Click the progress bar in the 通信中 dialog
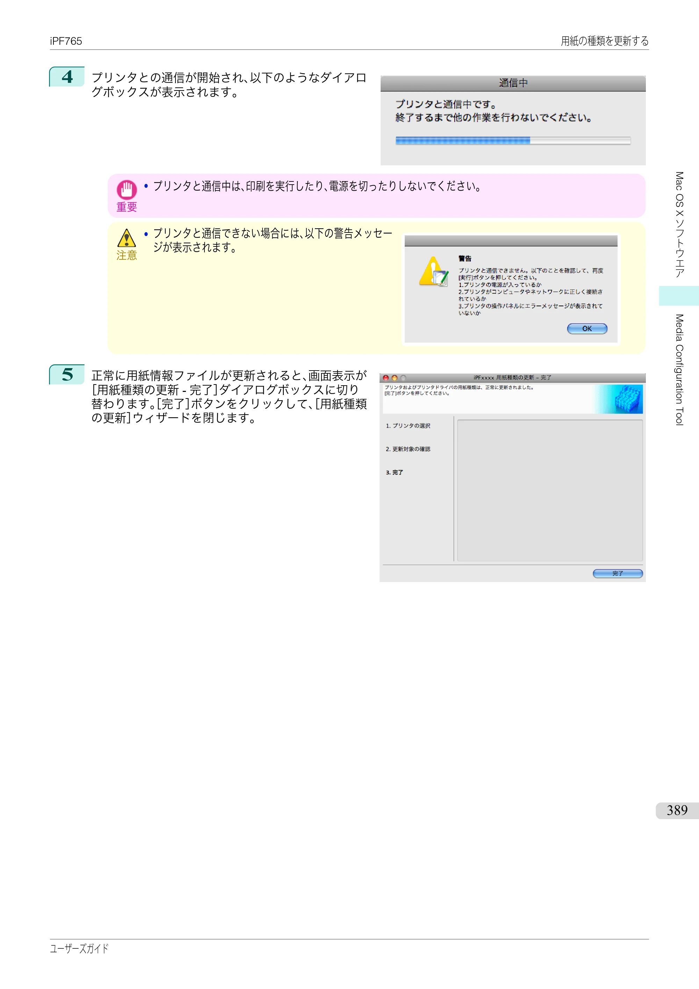 tap(513, 141)
